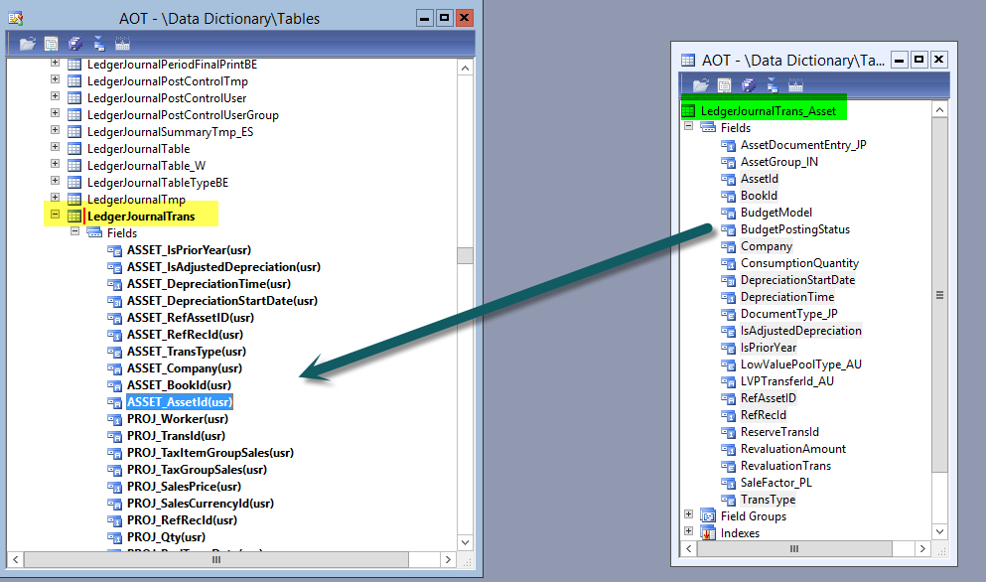
Task: Click field icon beside BudgetPostingStatus
Action: click(x=727, y=229)
